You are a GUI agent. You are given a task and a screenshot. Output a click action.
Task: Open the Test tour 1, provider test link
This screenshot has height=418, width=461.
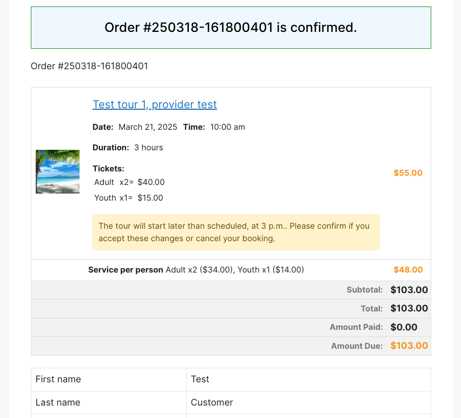(x=155, y=104)
